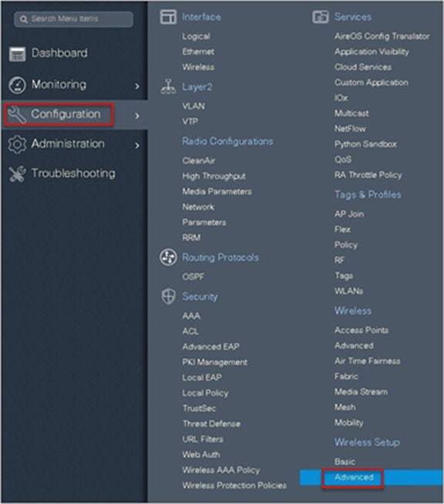Expand the Monitoring submenu chevron
Image resolution: width=444 pixels, height=504 pixels.
(x=137, y=86)
